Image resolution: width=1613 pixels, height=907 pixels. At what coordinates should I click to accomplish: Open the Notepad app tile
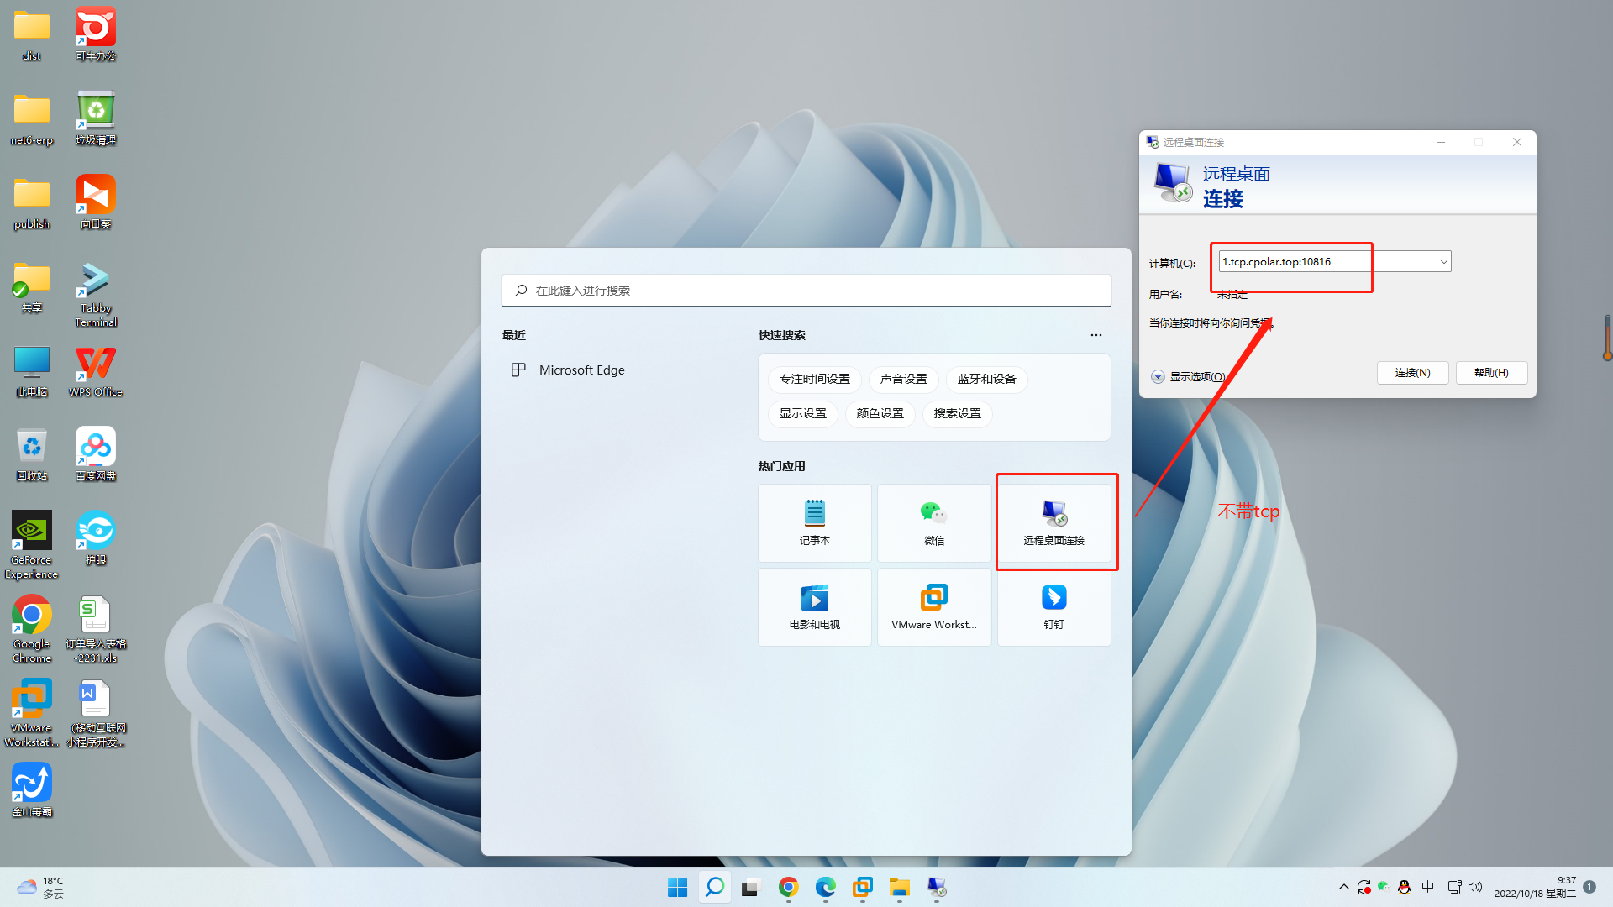[814, 522]
